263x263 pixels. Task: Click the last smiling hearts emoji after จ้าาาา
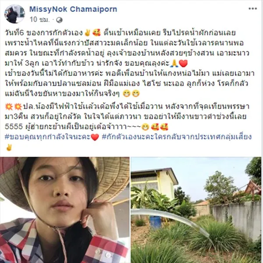pyautogui.click(x=164, y=127)
